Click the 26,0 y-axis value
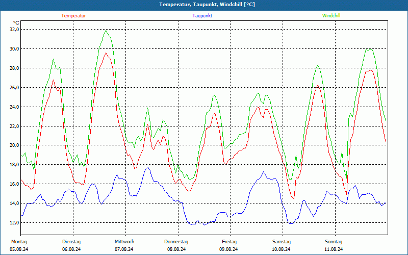Screen dimensions: 408x255 pos(14,88)
